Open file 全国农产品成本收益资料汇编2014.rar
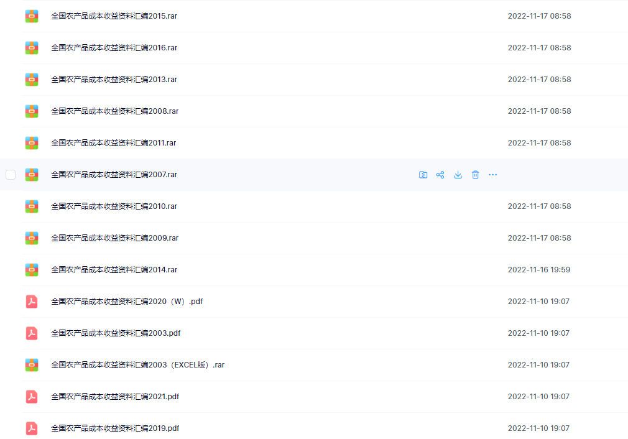Screen dimensions: 628x439 point(114,270)
